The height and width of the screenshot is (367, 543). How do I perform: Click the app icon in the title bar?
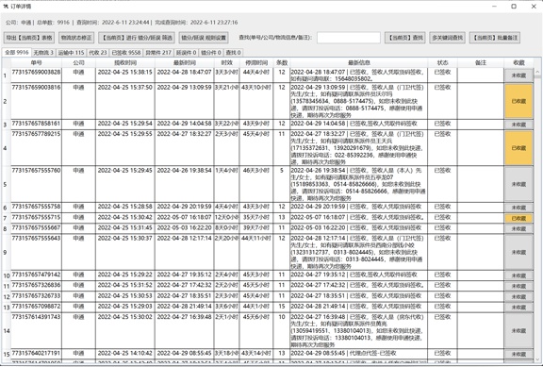click(6, 7)
